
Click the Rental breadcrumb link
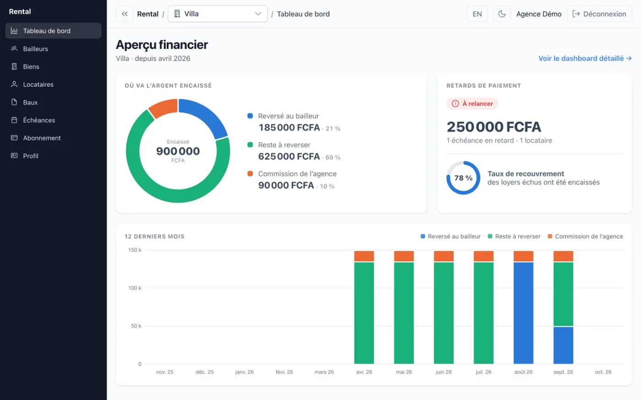click(148, 14)
